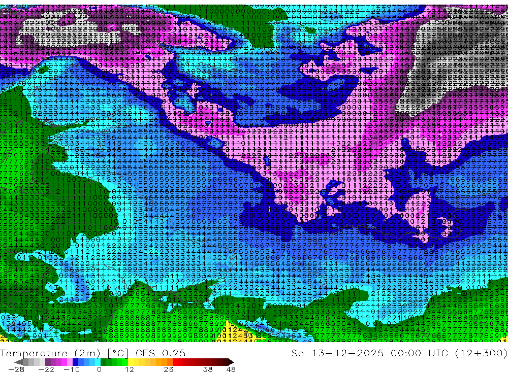Click the '00:00 UTC' time label
508x372 pixels.
(x=420, y=353)
